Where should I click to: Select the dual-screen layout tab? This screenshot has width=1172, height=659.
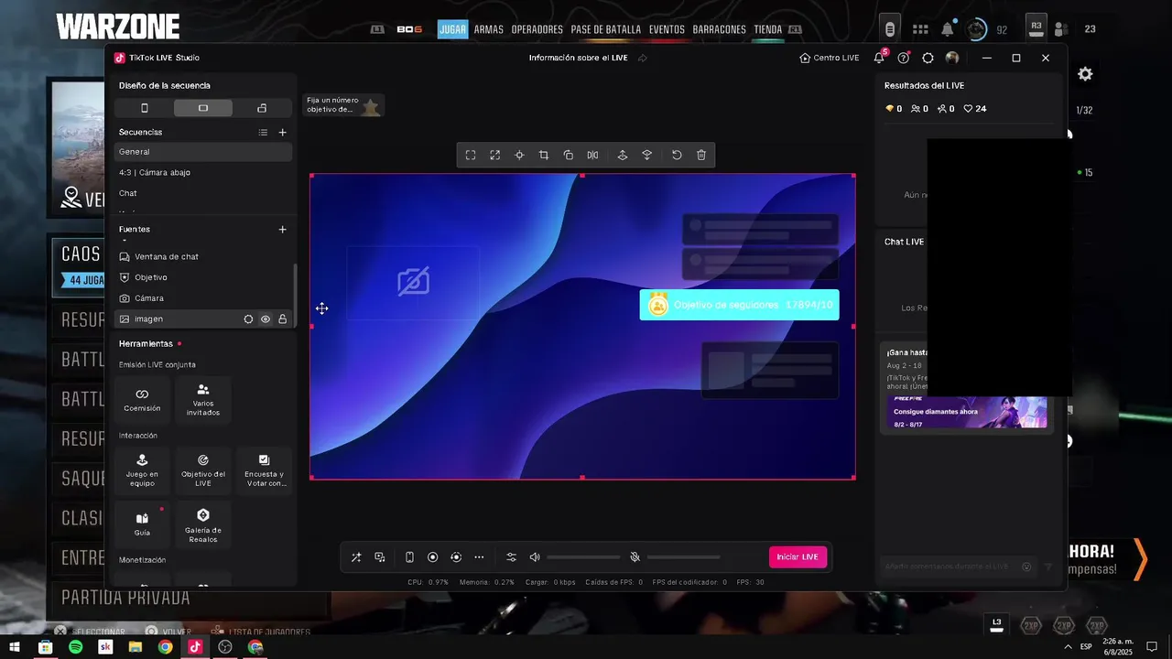coord(262,108)
